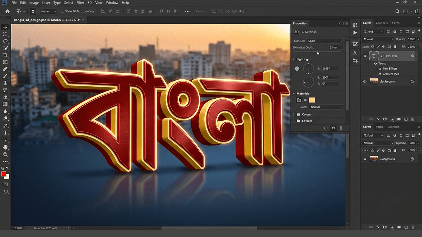
Task: Switch to Peths tab in upper panel
Action: pyautogui.click(x=396, y=23)
